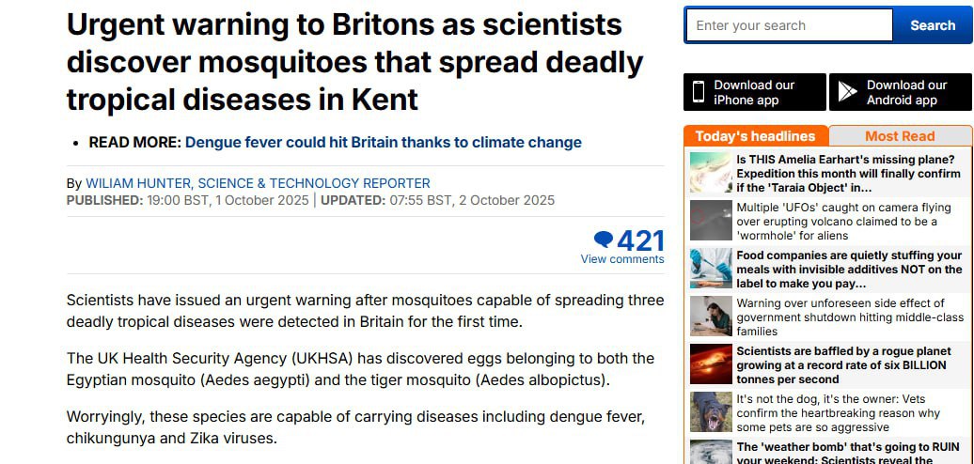Open the Amelia Earhart plane thumbnail
Image resolution: width=974 pixels, height=464 pixels.
pyautogui.click(x=711, y=173)
